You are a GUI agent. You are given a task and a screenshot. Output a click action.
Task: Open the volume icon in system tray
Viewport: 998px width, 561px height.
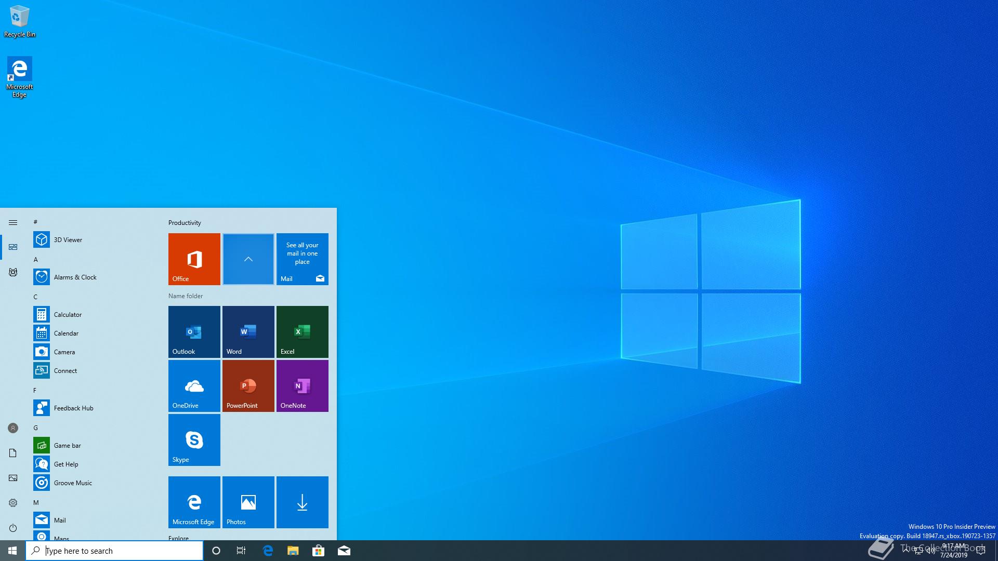931,551
